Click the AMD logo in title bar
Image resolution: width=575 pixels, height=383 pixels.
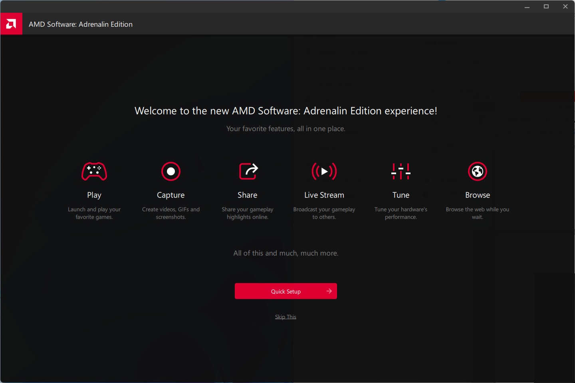11,24
